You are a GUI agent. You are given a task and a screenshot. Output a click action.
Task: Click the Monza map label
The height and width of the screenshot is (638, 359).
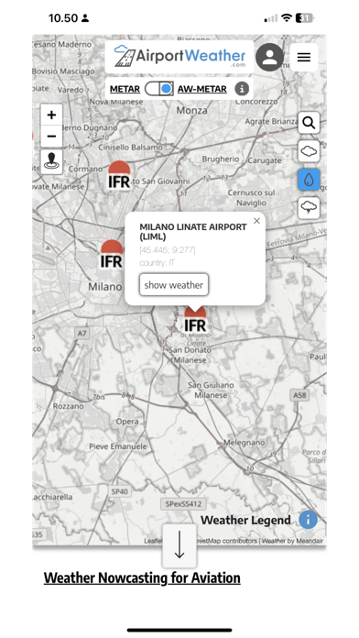click(x=191, y=110)
